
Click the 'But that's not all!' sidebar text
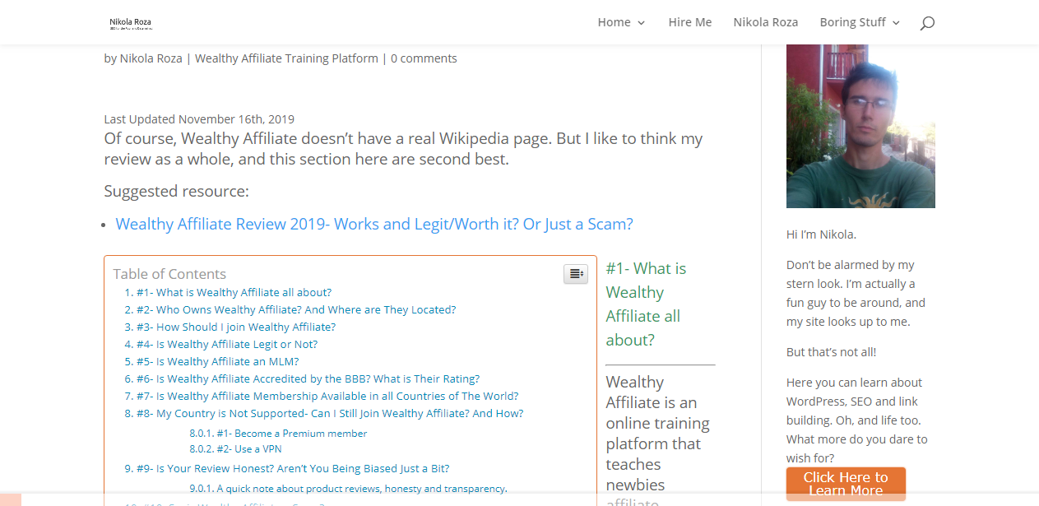(831, 352)
